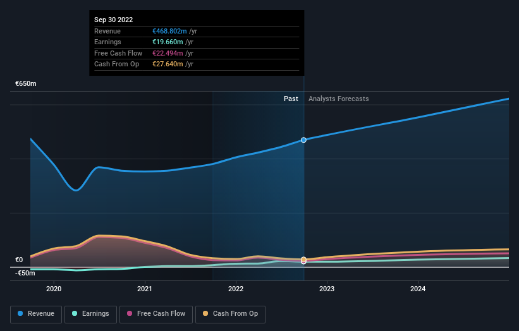
Task: Click the Sep 30 2022 tooltip date
Action: click(114, 20)
